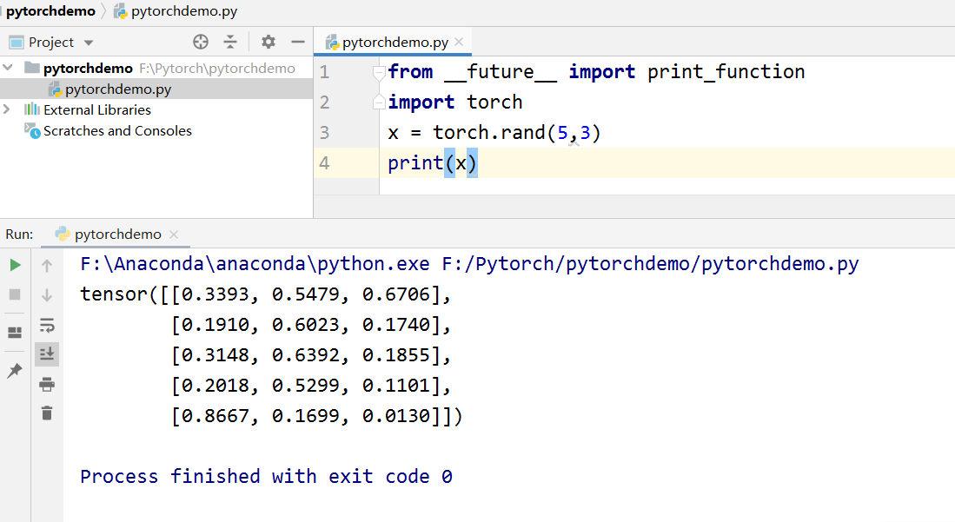Click line number 4 in gutter
Image resolution: width=955 pixels, height=522 pixels.
pyautogui.click(x=325, y=163)
